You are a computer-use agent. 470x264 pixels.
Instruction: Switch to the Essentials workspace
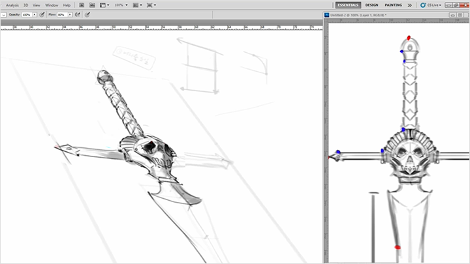tap(348, 5)
